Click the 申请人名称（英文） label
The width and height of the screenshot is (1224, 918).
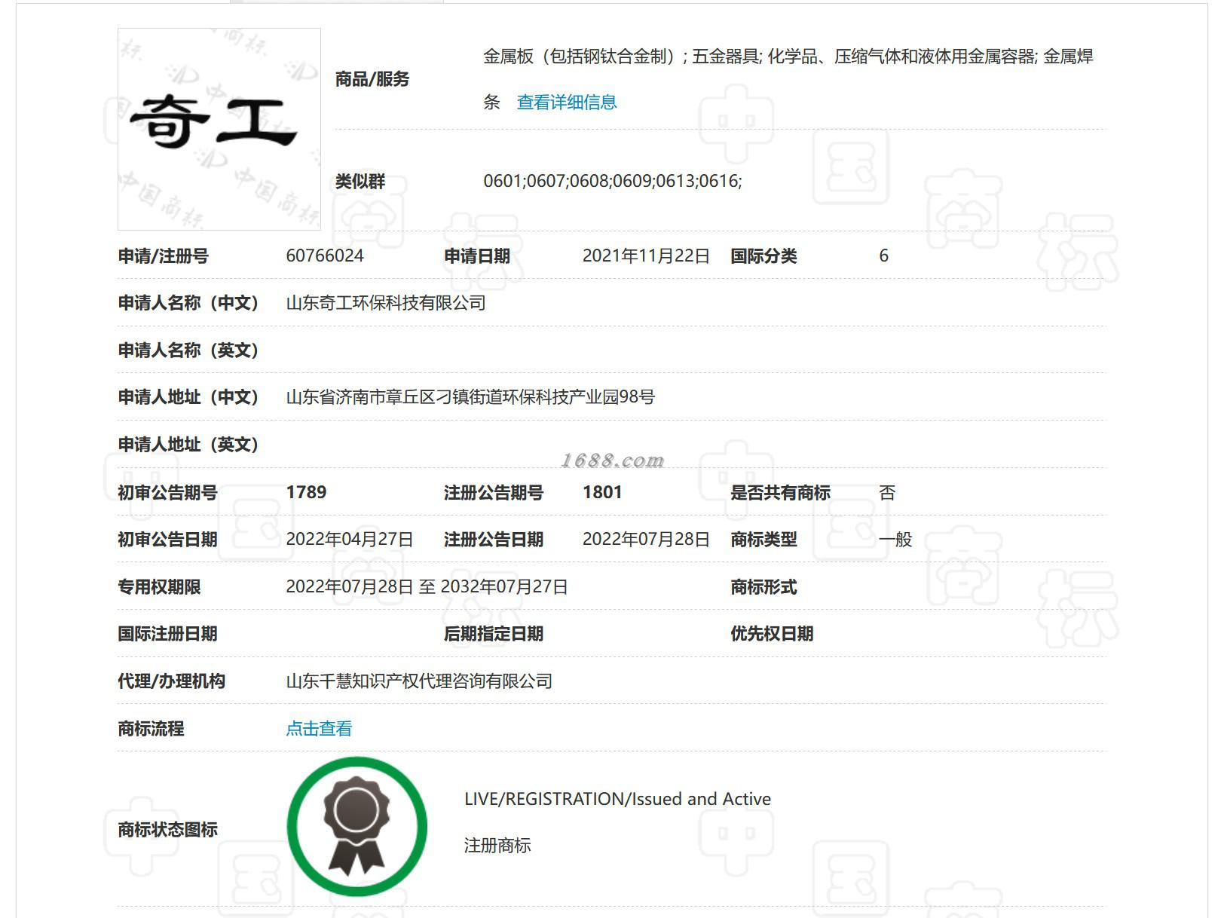coord(188,350)
